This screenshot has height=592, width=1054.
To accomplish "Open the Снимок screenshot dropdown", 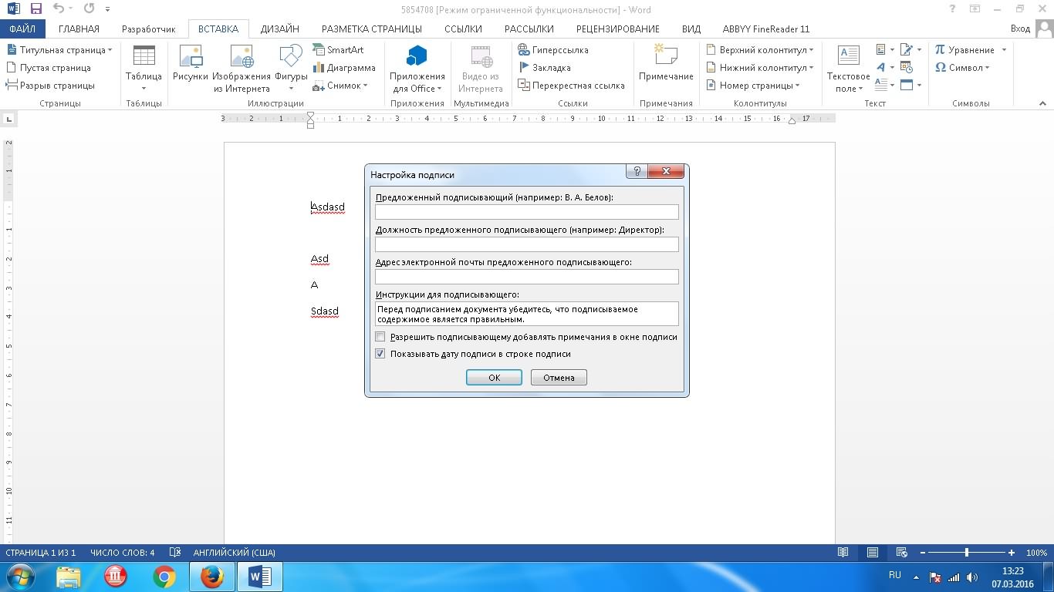I will pyautogui.click(x=340, y=85).
